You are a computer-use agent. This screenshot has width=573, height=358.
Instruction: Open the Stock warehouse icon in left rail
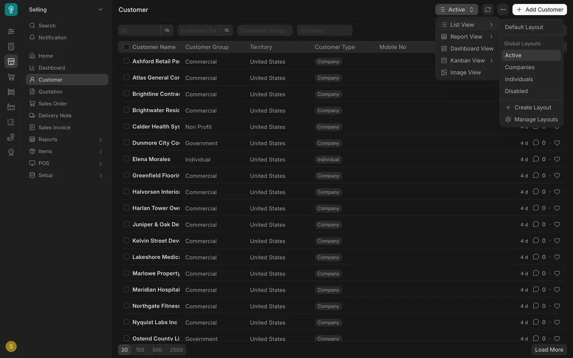[x=11, y=92]
